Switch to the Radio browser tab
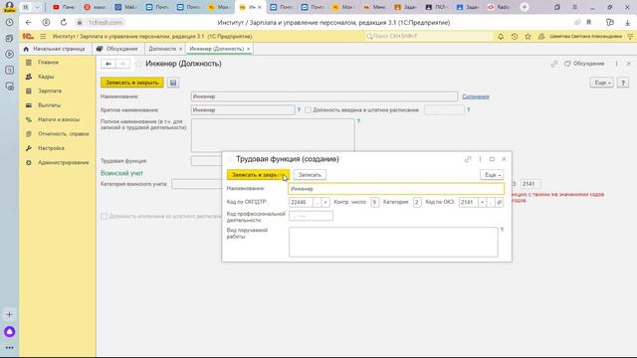 tap(499, 7)
